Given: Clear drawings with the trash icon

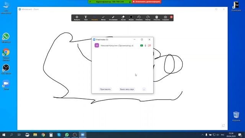Looking at the screenshot, I should (x=157, y=18).
